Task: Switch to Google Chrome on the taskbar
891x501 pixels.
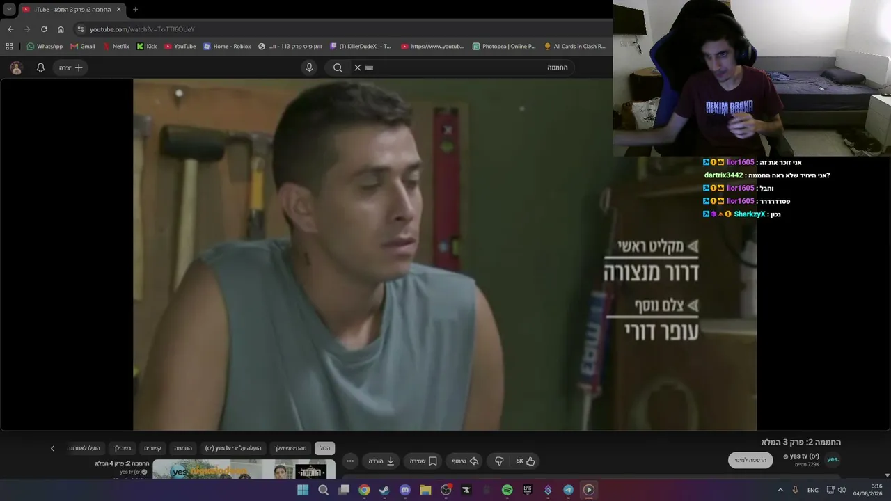Action: (x=364, y=490)
